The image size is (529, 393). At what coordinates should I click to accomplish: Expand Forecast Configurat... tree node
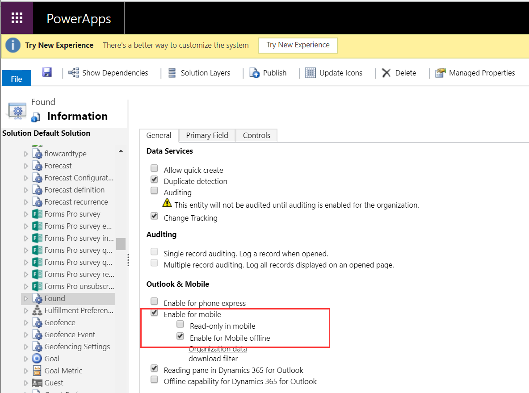point(26,178)
